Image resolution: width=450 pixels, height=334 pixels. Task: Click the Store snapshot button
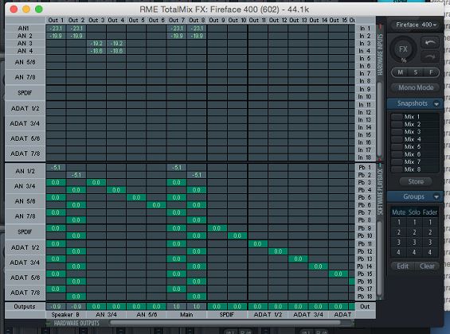click(416, 181)
